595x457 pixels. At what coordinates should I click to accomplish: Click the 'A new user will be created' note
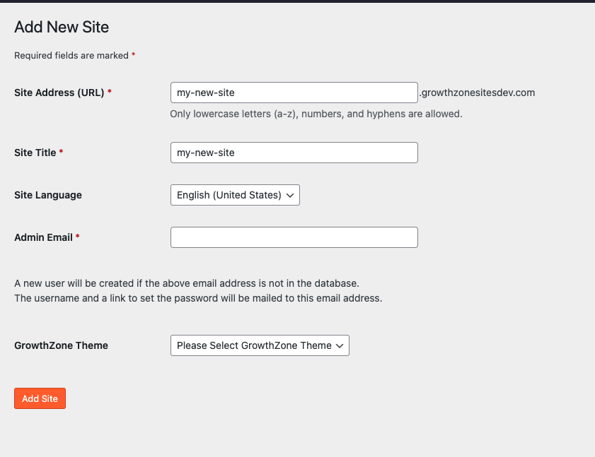point(187,283)
